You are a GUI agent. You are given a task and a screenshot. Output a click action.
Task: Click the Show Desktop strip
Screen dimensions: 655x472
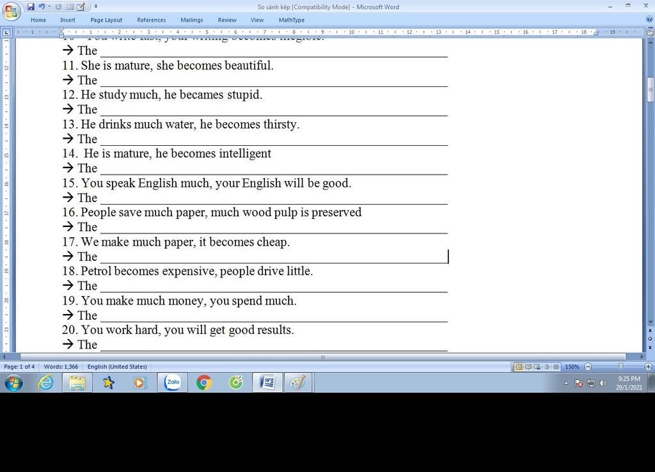[x=651, y=382]
